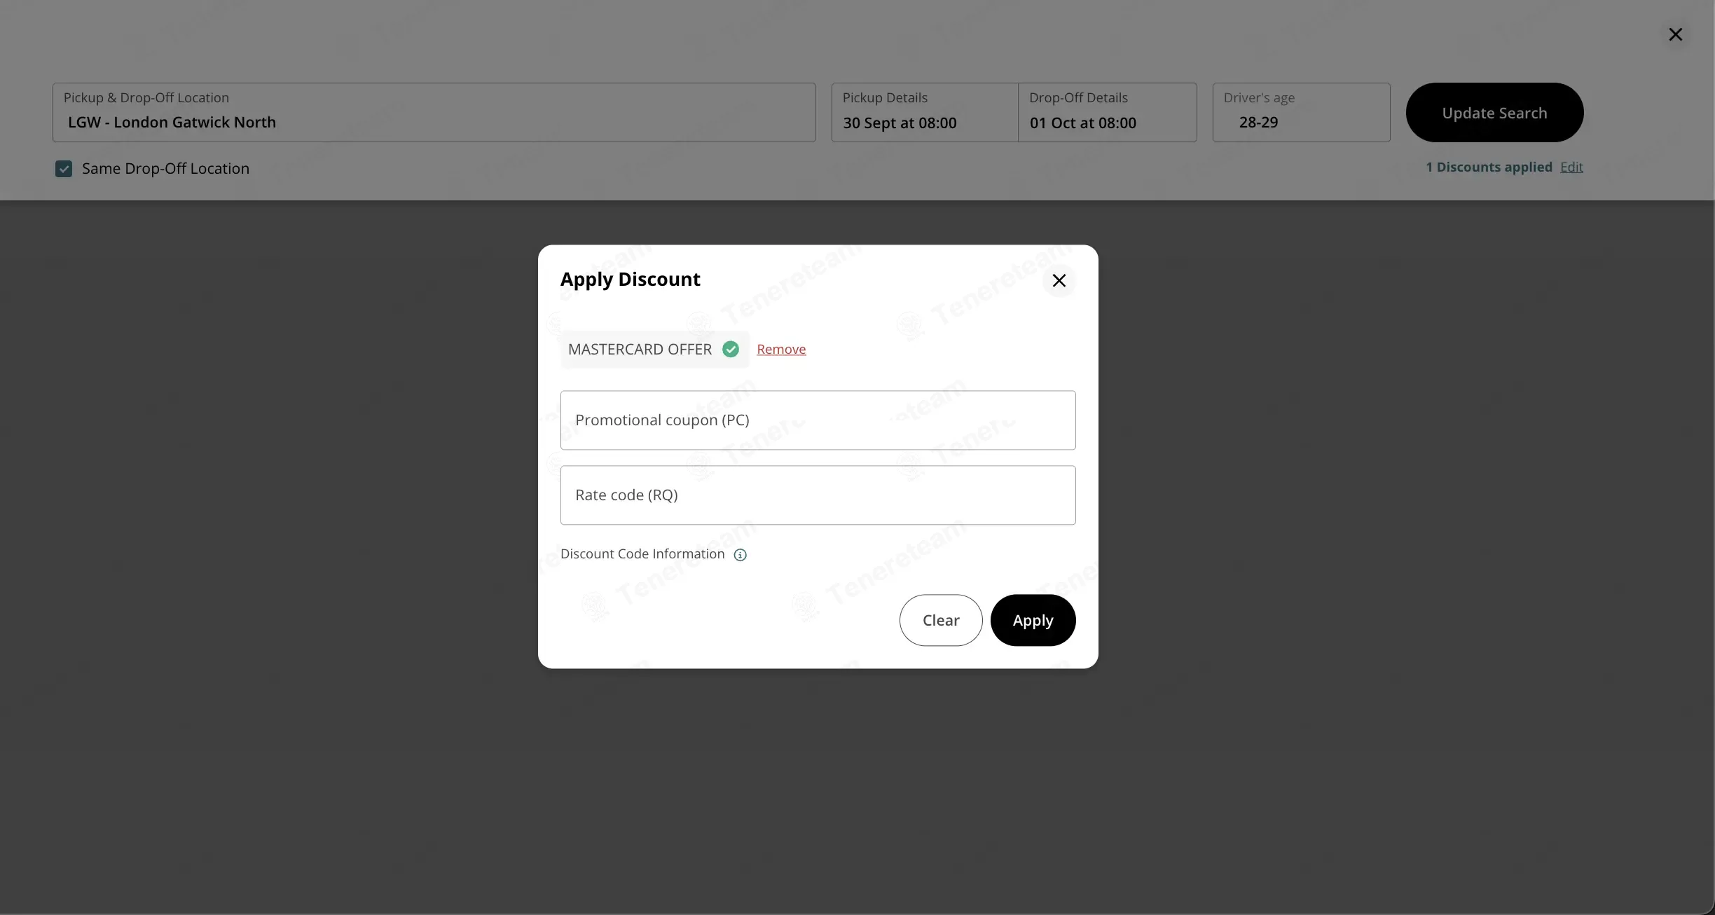Click the Apply Discount heading
The image size is (1715, 915).
(630, 280)
